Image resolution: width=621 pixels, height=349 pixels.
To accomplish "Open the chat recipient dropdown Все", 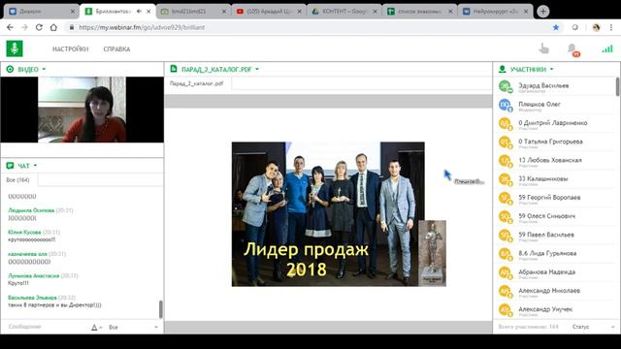I will (x=134, y=328).
